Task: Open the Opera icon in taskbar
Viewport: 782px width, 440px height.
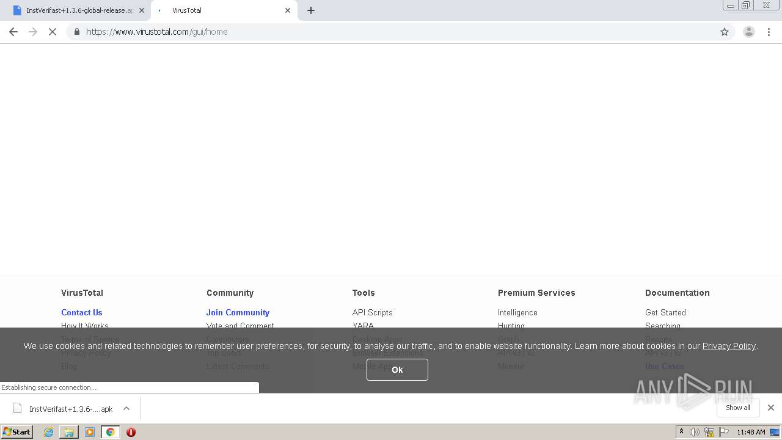Action: tap(131, 432)
